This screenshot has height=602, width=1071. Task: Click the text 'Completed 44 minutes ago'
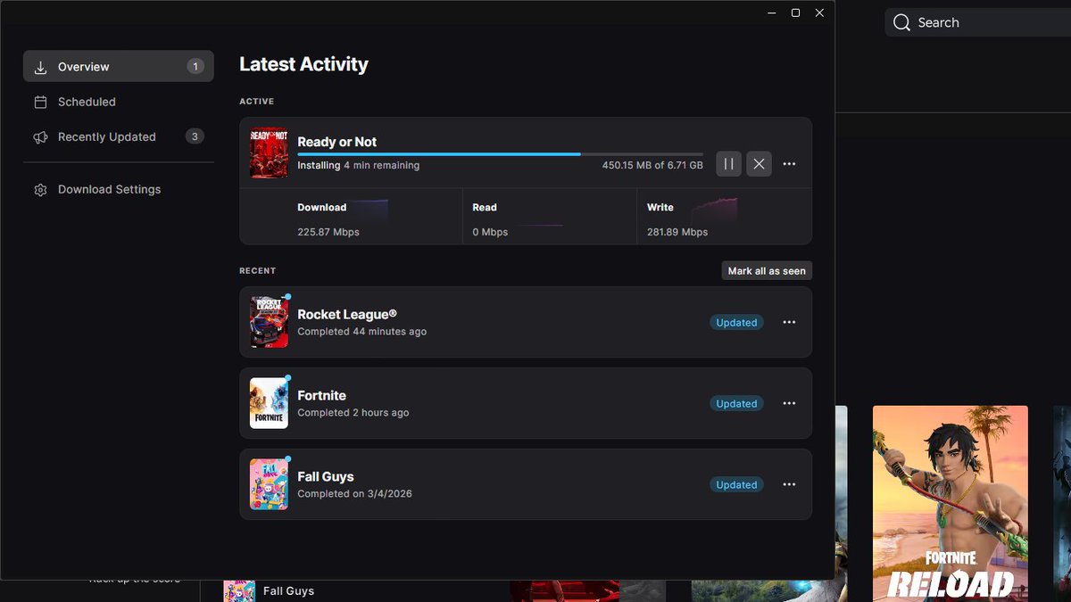(362, 332)
